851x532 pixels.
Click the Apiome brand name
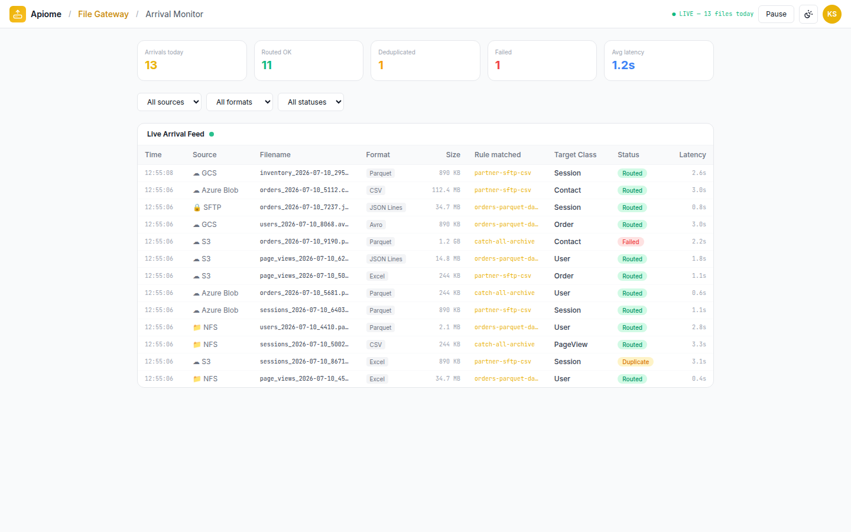[x=46, y=14]
